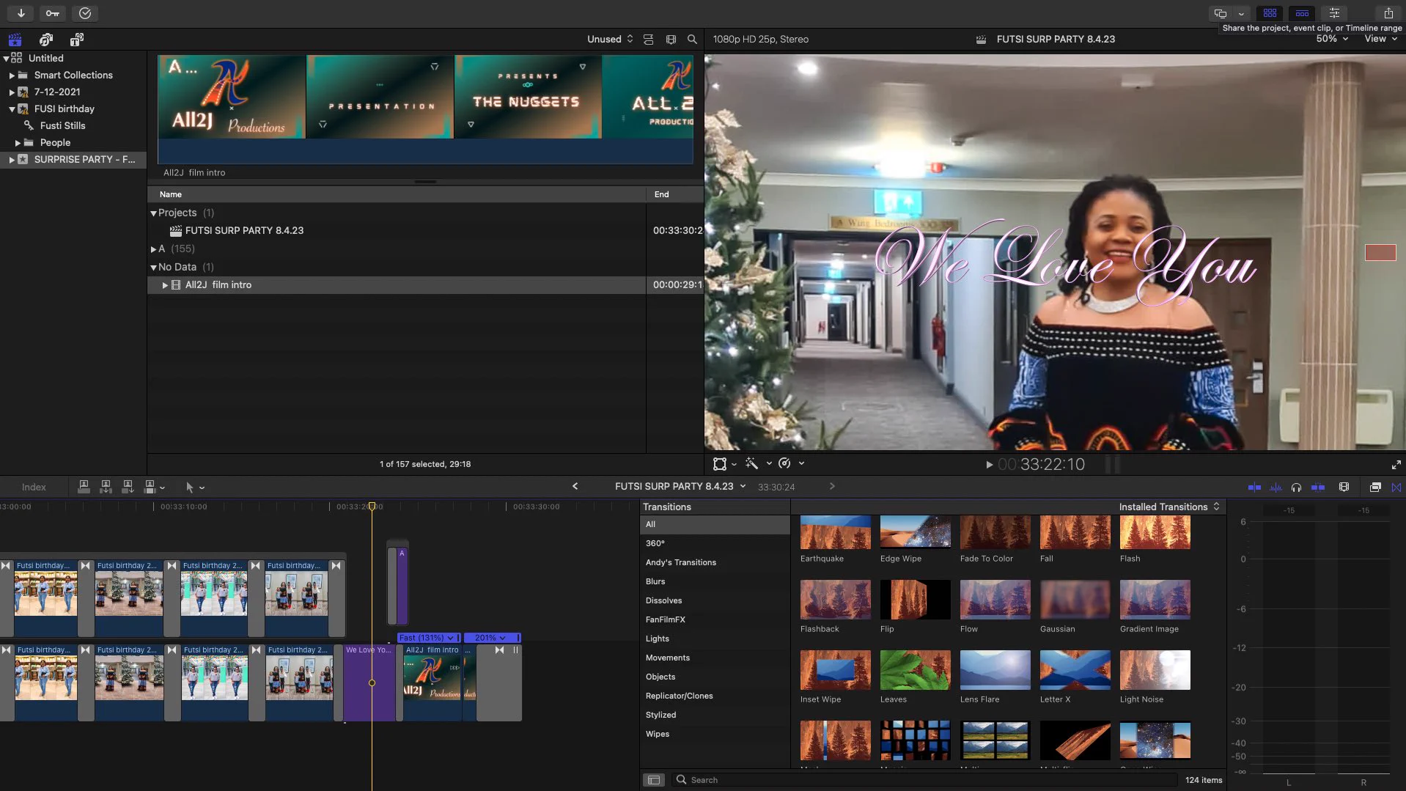The width and height of the screenshot is (1406, 791).
Task: Toggle video skimming in the timeline
Action: click(1254, 487)
